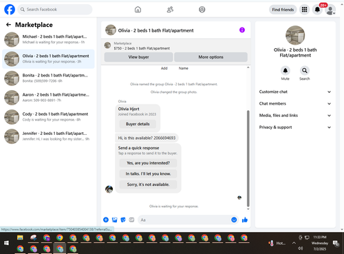The width and height of the screenshot is (344, 254).
Task: Open the Cody conversation
Action: point(48,117)
